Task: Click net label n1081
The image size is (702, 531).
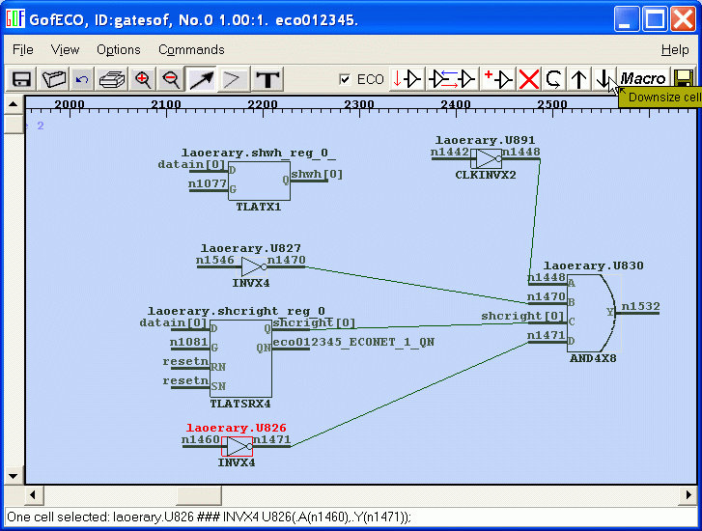Action: click(x=189, y=342)
